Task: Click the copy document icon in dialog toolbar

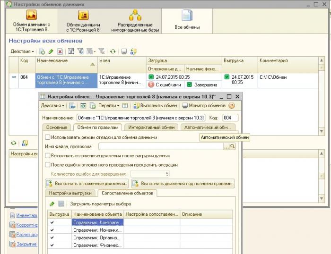Action: 93,106
